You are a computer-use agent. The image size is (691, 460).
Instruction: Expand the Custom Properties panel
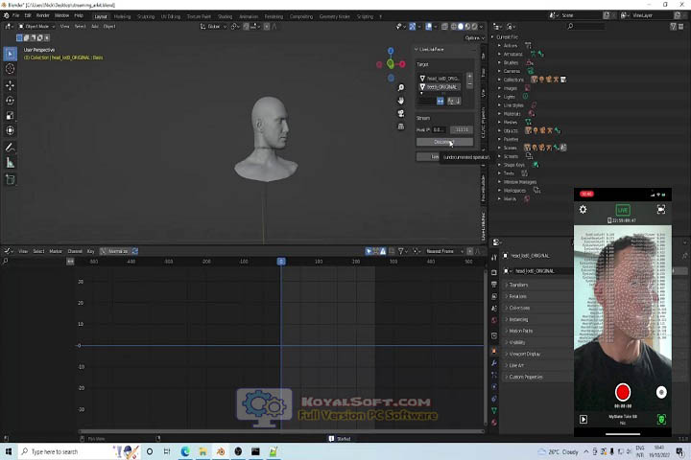tap(525, 377)
